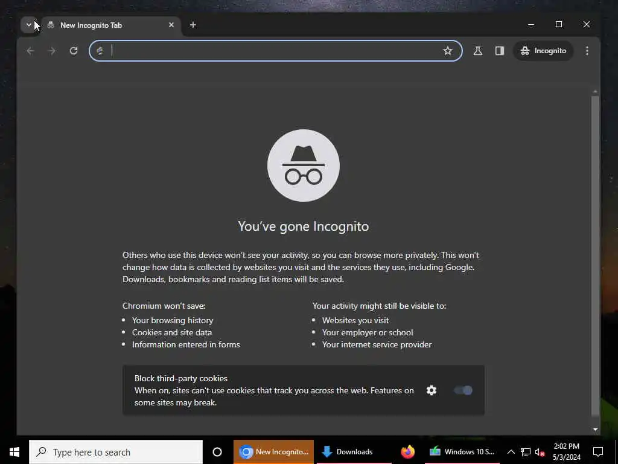Toggle the side panel icon
This screenshot has height=464, width=618.
tap(499, 51)
